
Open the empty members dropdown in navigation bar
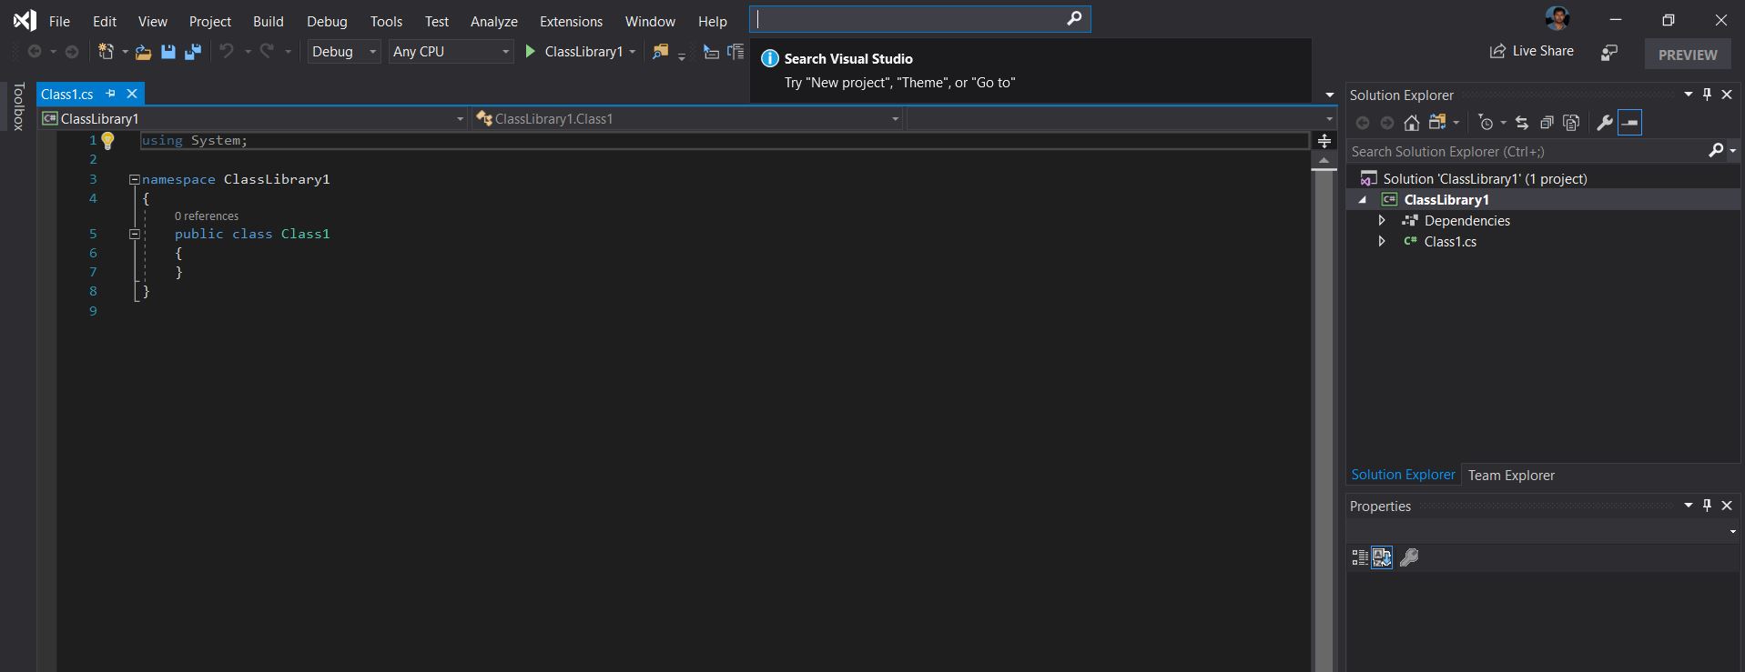pyautogui.click(x=1121, y=119)
